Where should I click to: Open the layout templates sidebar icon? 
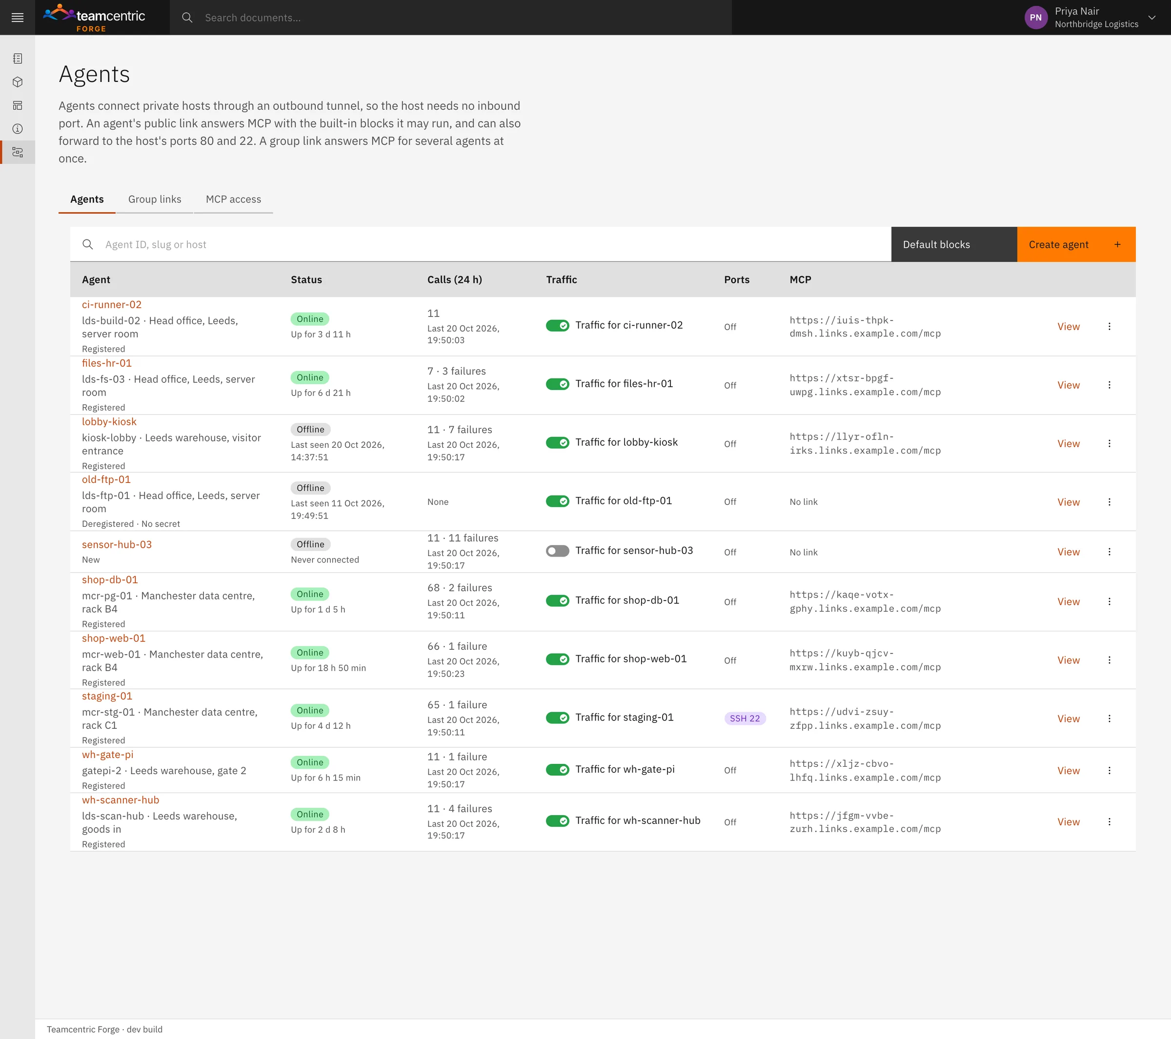(18, 105)
